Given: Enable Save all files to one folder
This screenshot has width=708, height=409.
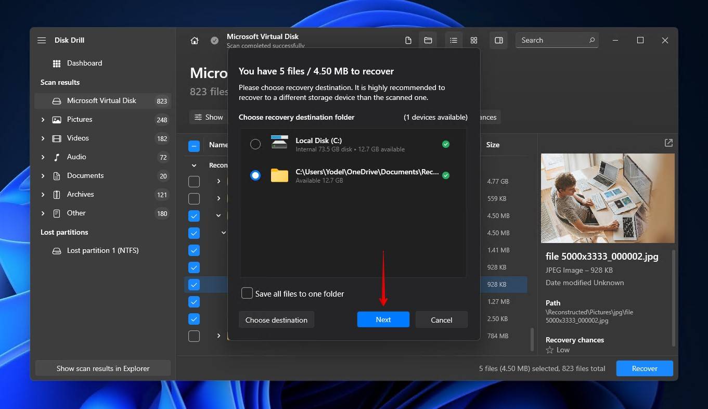Looking at the screenshot, I should [247, 293].
